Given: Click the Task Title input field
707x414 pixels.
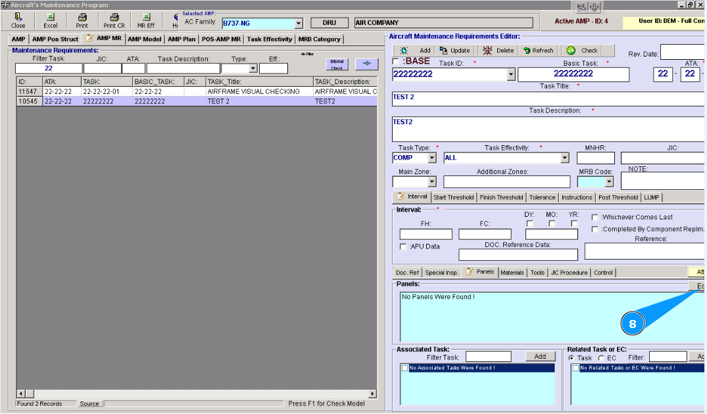Looking at the screenshot, I should [x=546, y=99].
